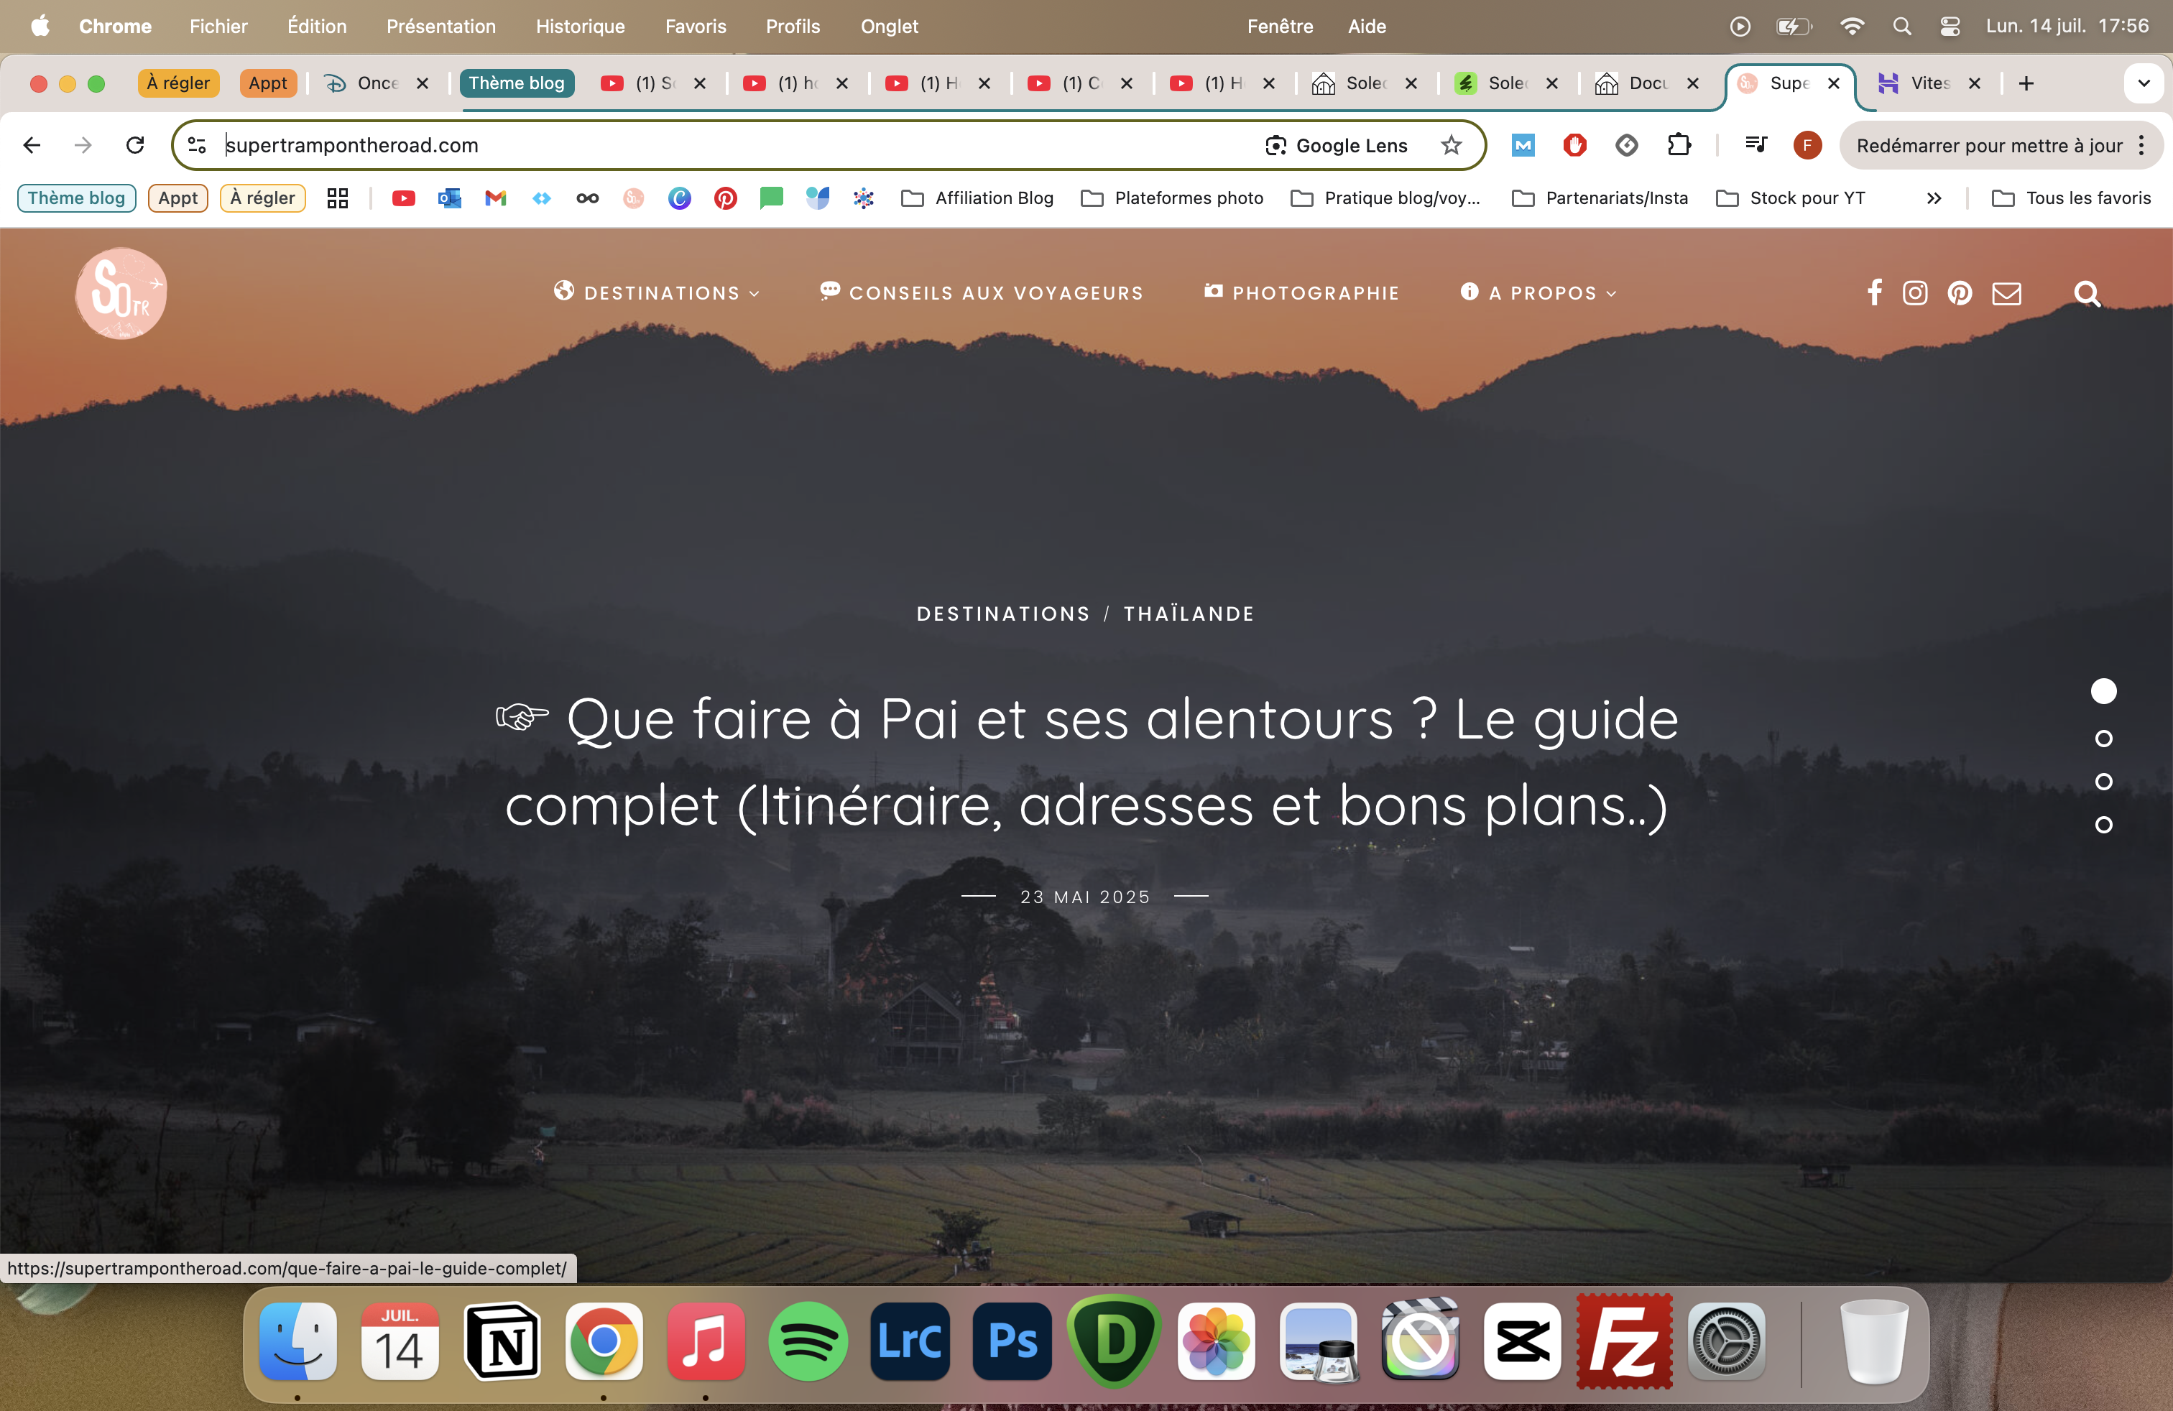The width and height of the screenshot is (2173, 1411).
Task: Switch to the Once browser tab
Action: click(377, 83)
